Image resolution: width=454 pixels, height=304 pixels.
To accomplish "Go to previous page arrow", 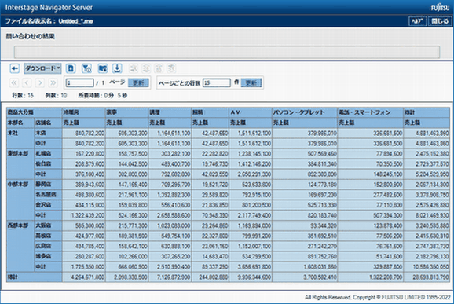I will 27,83.
